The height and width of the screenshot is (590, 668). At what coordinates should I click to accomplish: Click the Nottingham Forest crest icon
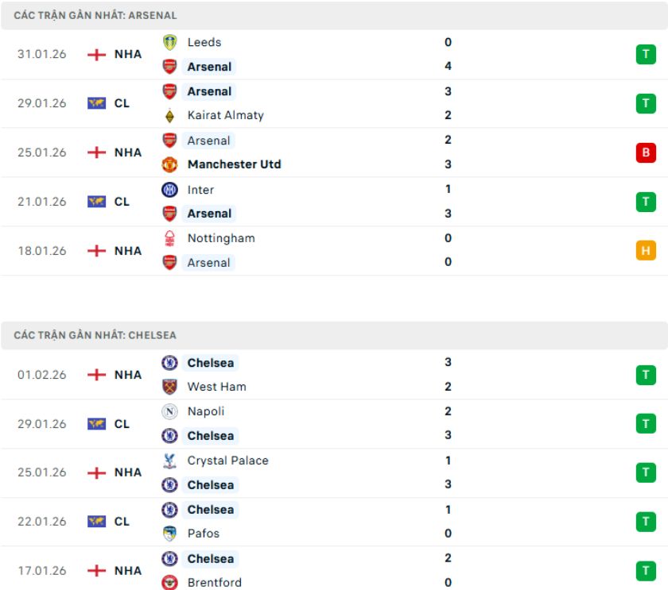pyautogui.click(x=169, y=238)
